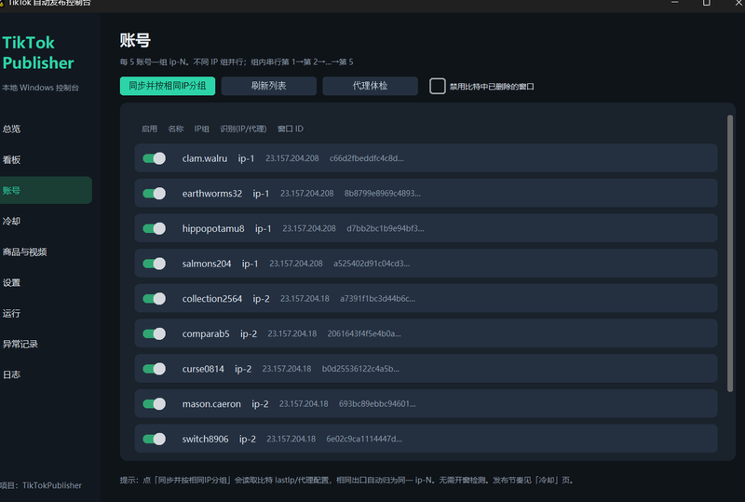Disable the clam.walru account toggle
745x502 pixels.
pyautogui.click(x=154, y=158)
